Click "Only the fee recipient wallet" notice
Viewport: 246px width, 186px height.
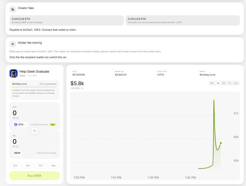click(x=38, y=57)
